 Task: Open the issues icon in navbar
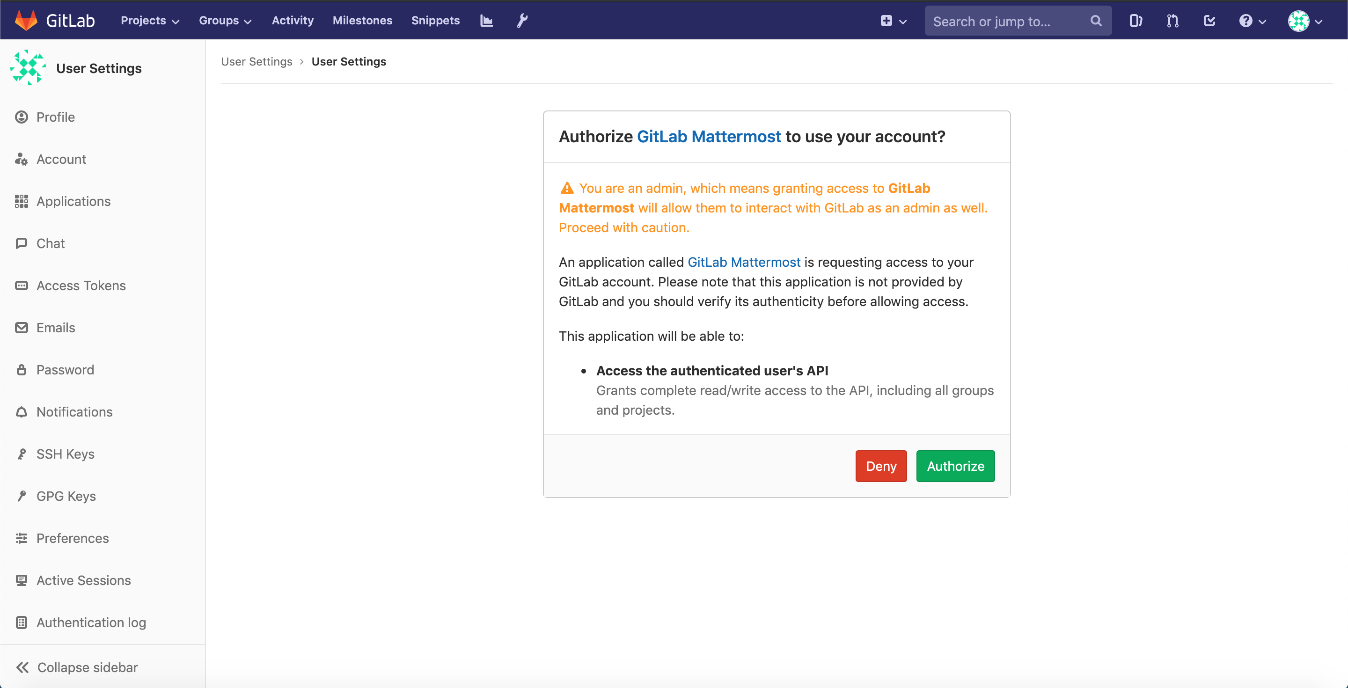click(x=1135, y=21)
